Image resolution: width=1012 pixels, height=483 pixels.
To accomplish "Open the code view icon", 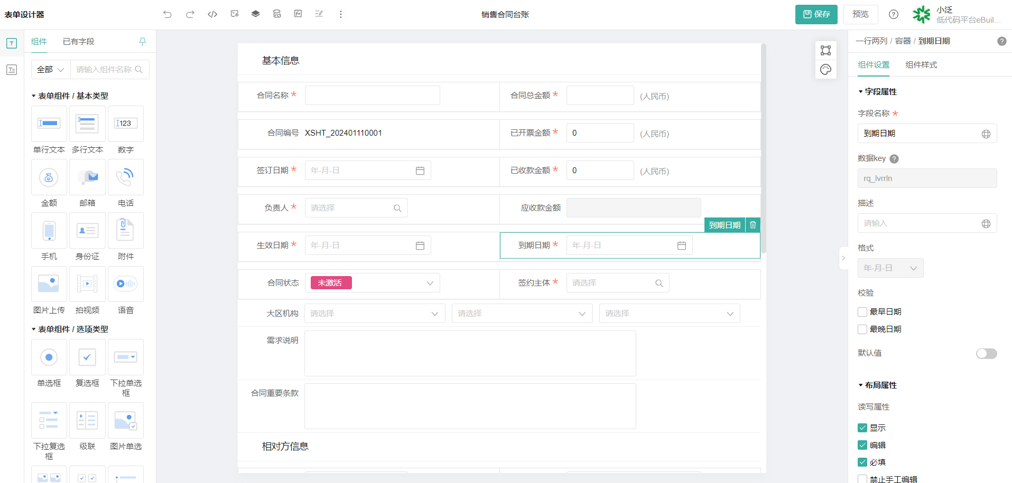I will click(212, 14).
